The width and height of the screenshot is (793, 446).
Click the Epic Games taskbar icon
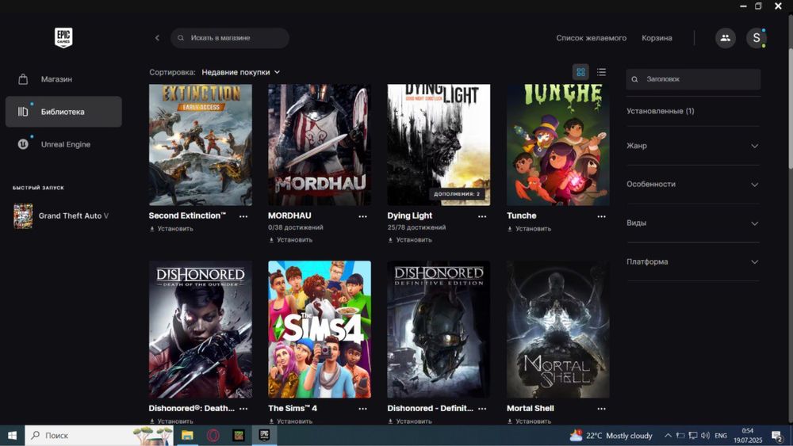click(x=265, y=436)
